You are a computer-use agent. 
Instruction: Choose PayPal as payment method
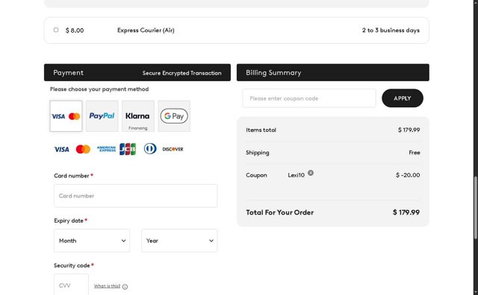102,116
